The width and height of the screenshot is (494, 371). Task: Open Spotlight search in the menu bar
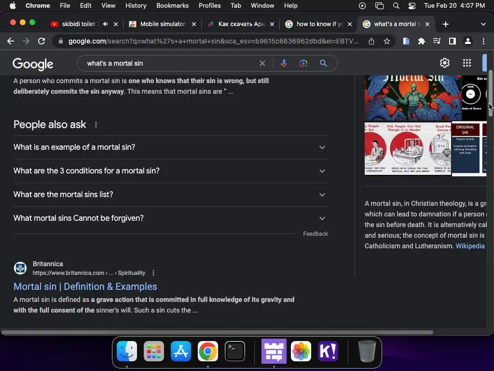[396, 6]
